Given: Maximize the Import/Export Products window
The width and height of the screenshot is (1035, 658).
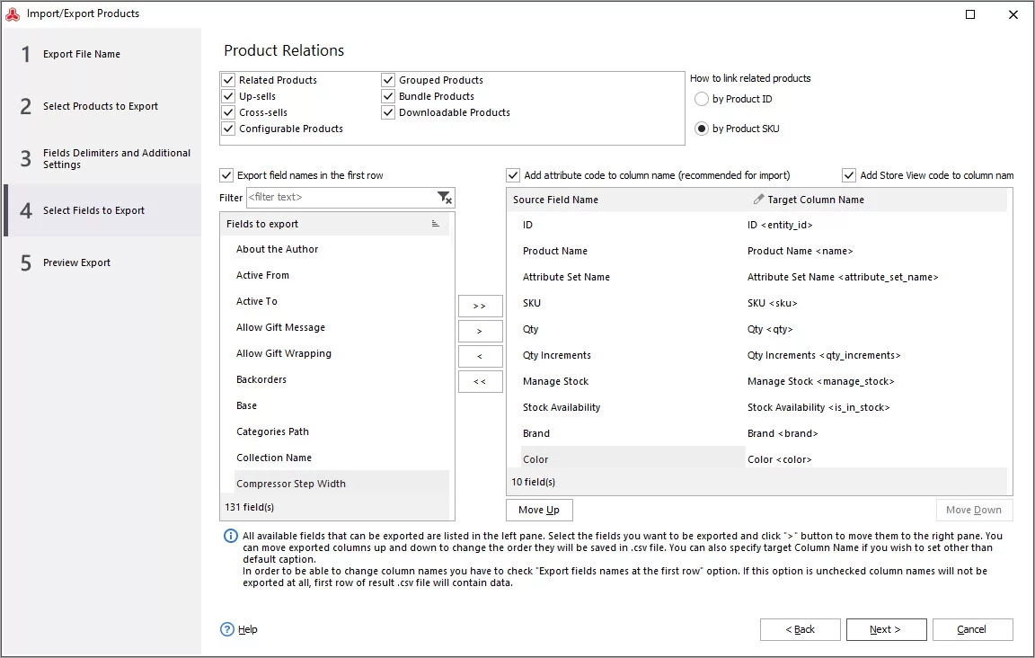Looking at the screenshot, I should 970,14.
